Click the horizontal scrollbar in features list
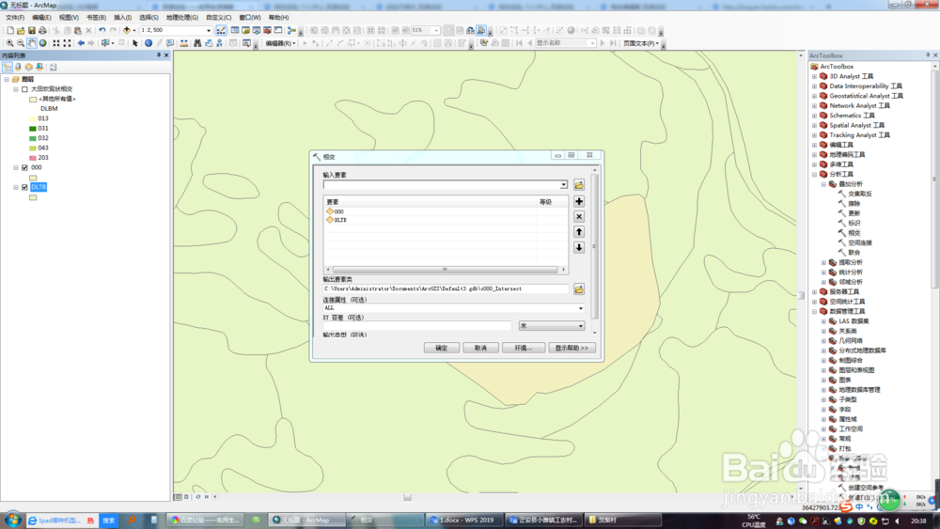The height and width of the screenshot is (529, 940). pos(446,270)
